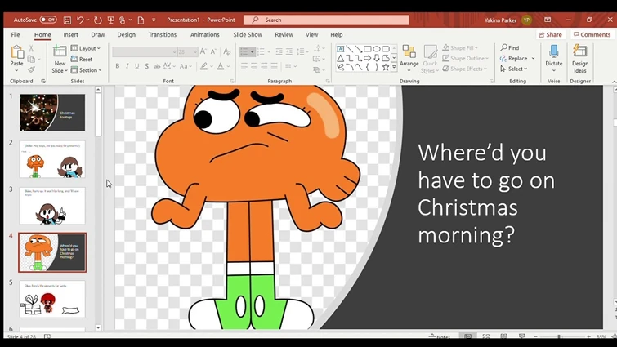617x347 pixels.
Task: Align text to center
Action: click(x=254, y=66)
